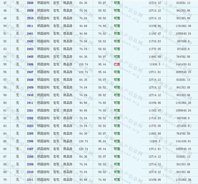Click the red 已售 status text

click(x=117, y=64)
